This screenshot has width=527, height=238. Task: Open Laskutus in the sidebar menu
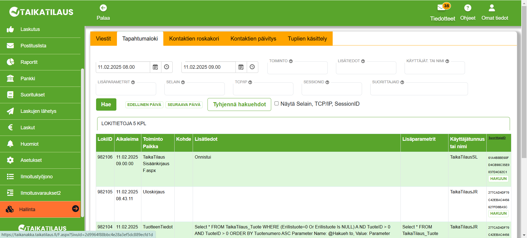[40, 29]
